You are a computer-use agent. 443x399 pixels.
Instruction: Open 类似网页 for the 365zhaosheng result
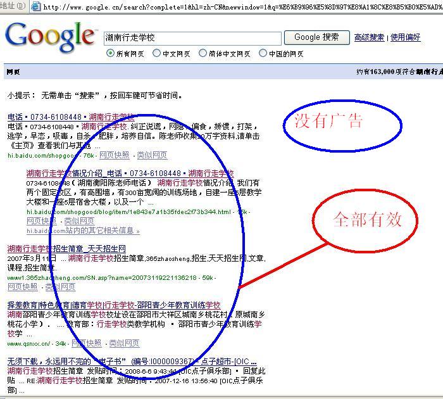(60, 287)
